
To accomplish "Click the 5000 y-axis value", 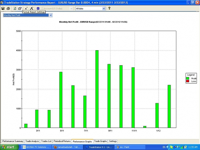I will click(x=18, y=31).
